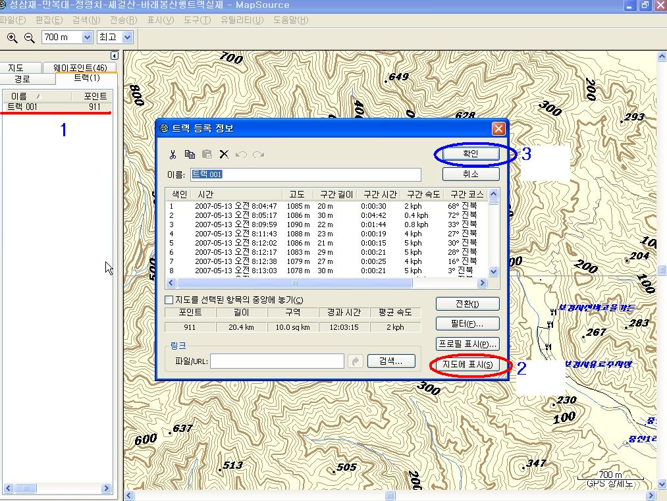The width and height of the screenshot is (667, 501).
Task: Click the 20.4 km length value
Action: [241, 327]
